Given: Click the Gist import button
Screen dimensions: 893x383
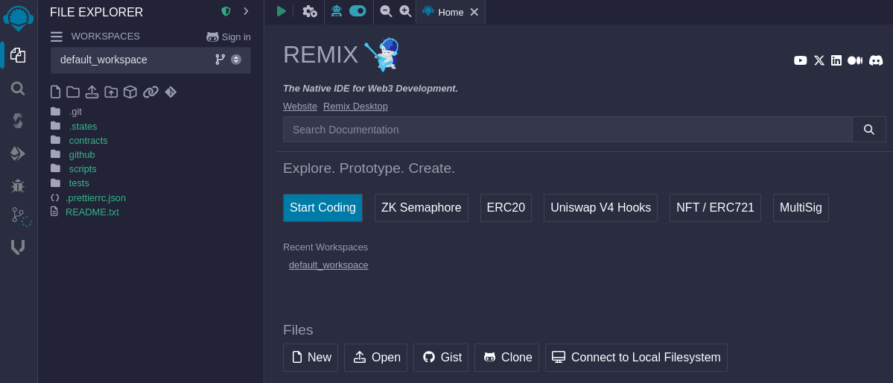Looking at the screenshot, I should pyautogui.click(x=441, y=358).
